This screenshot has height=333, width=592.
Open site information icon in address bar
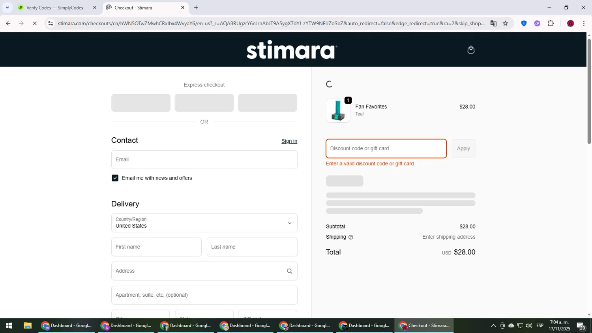(51, 23)
